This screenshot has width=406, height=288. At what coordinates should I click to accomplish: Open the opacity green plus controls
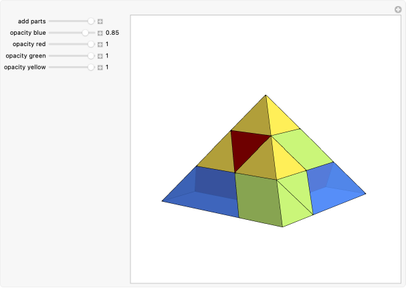(x=100, y=56)
